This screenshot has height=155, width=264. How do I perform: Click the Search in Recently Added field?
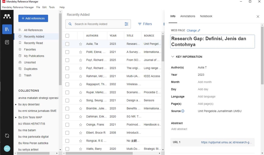pos(96,24)
